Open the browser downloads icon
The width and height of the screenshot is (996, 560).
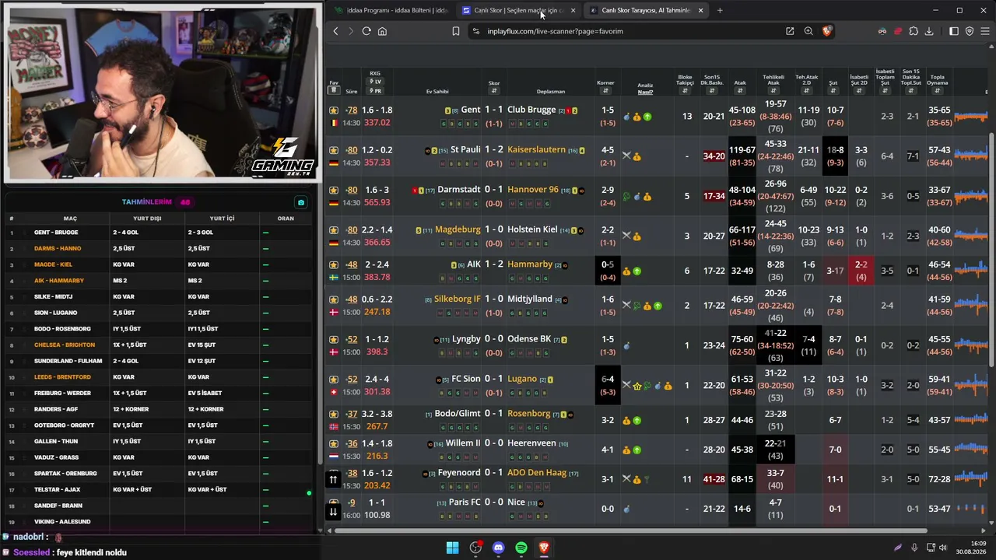(929, 31)
